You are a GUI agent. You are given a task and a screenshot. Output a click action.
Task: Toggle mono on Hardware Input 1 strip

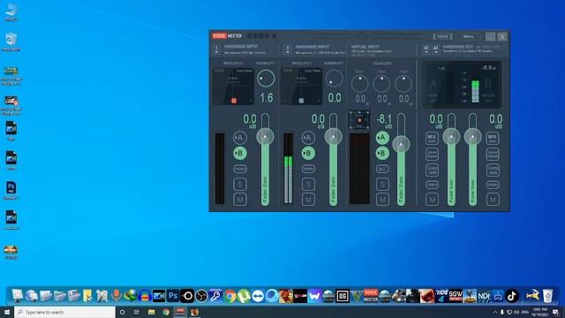(x=239, y=169)
